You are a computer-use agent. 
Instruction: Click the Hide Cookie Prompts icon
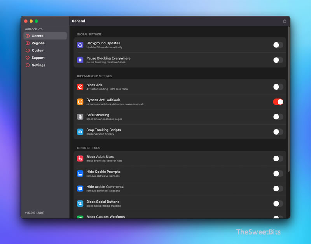click(x=80, y=174)
